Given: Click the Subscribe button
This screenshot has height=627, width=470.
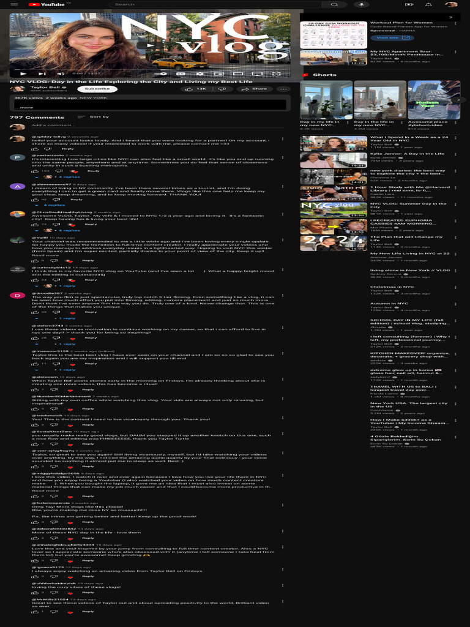Looking at the screenshot, I should pyautogui.click(x=97, y=89).
